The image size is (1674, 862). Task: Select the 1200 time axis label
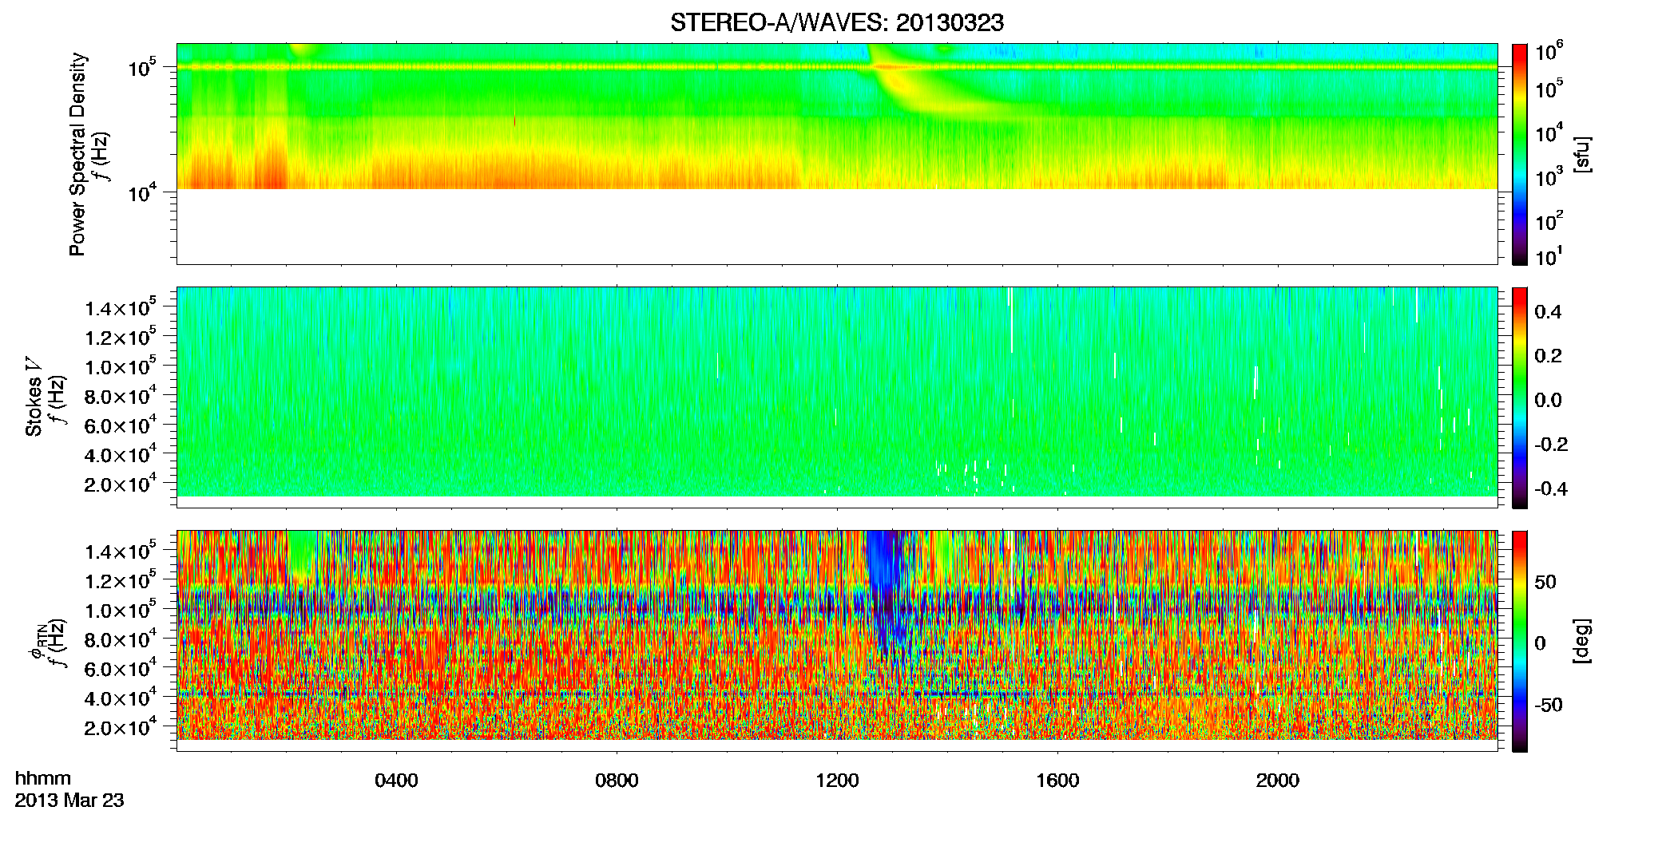point(837,781)
